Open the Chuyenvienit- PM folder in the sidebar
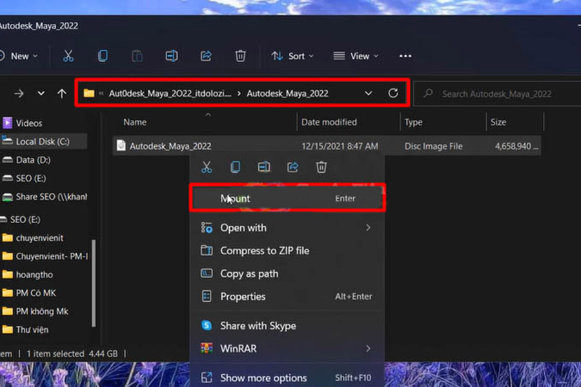581x387 pixels. pos(45,256)
